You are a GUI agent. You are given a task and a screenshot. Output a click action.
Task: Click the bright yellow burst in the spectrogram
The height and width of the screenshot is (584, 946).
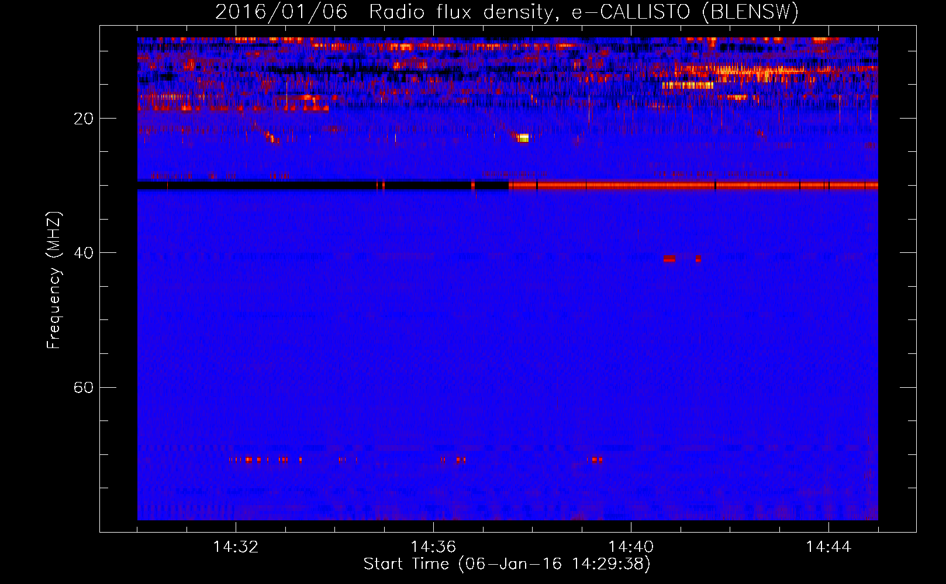pos(523,138)
